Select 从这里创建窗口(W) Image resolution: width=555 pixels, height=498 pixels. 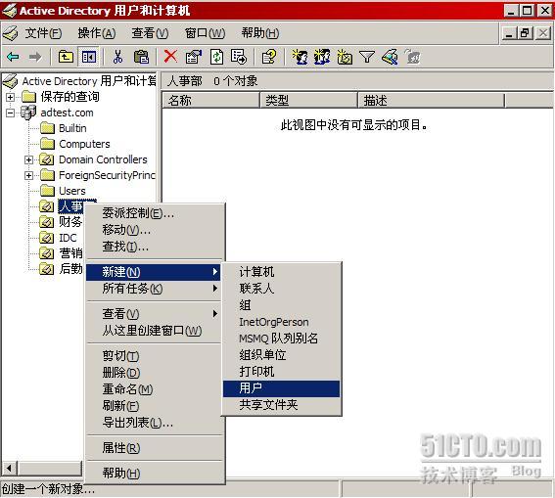click(x=154, y=331)
